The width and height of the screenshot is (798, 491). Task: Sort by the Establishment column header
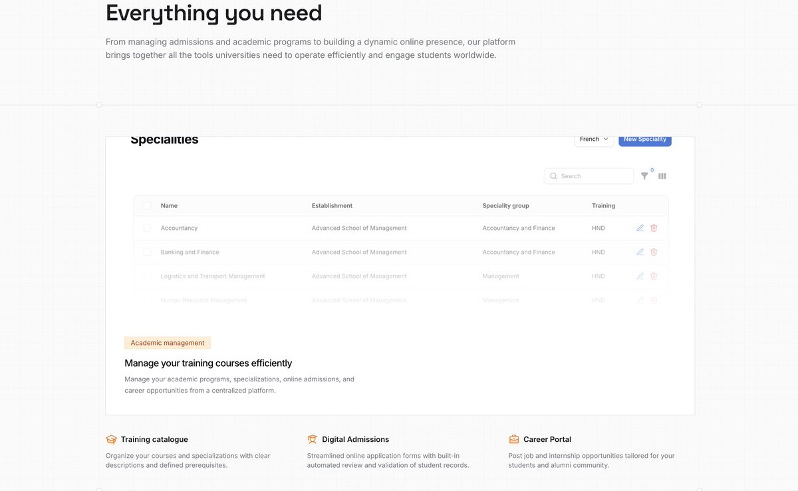tap(332, 206)
